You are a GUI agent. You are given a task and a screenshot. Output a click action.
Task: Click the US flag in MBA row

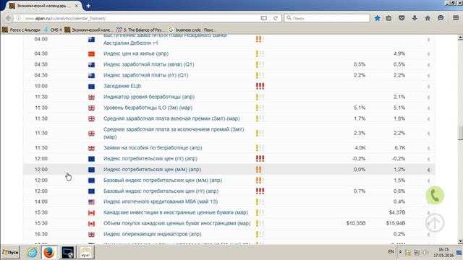(92, 202)
